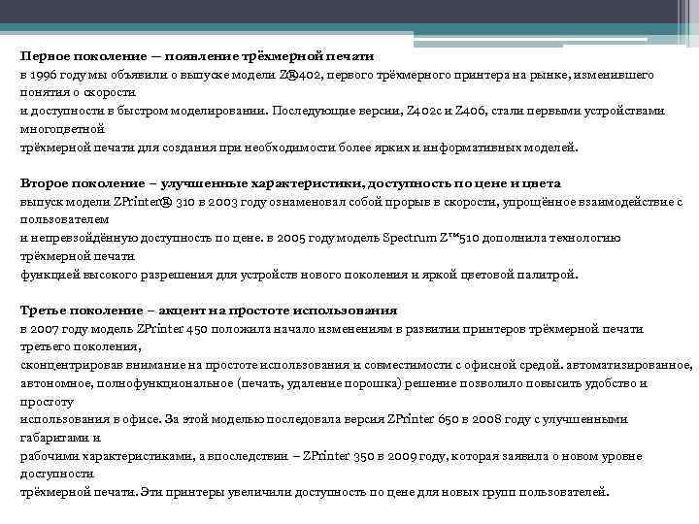Click the line 'трёхмерной печати для создания при необходимости'

pyautogui.click(x=299, y=147)
